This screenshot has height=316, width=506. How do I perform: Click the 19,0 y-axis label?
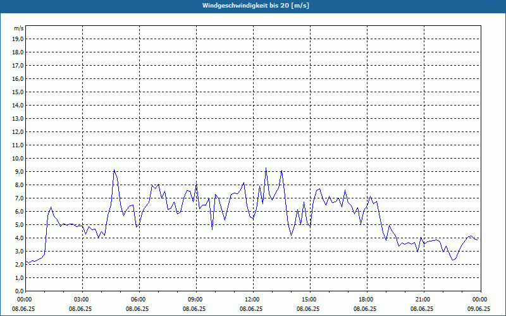point(18,39)
